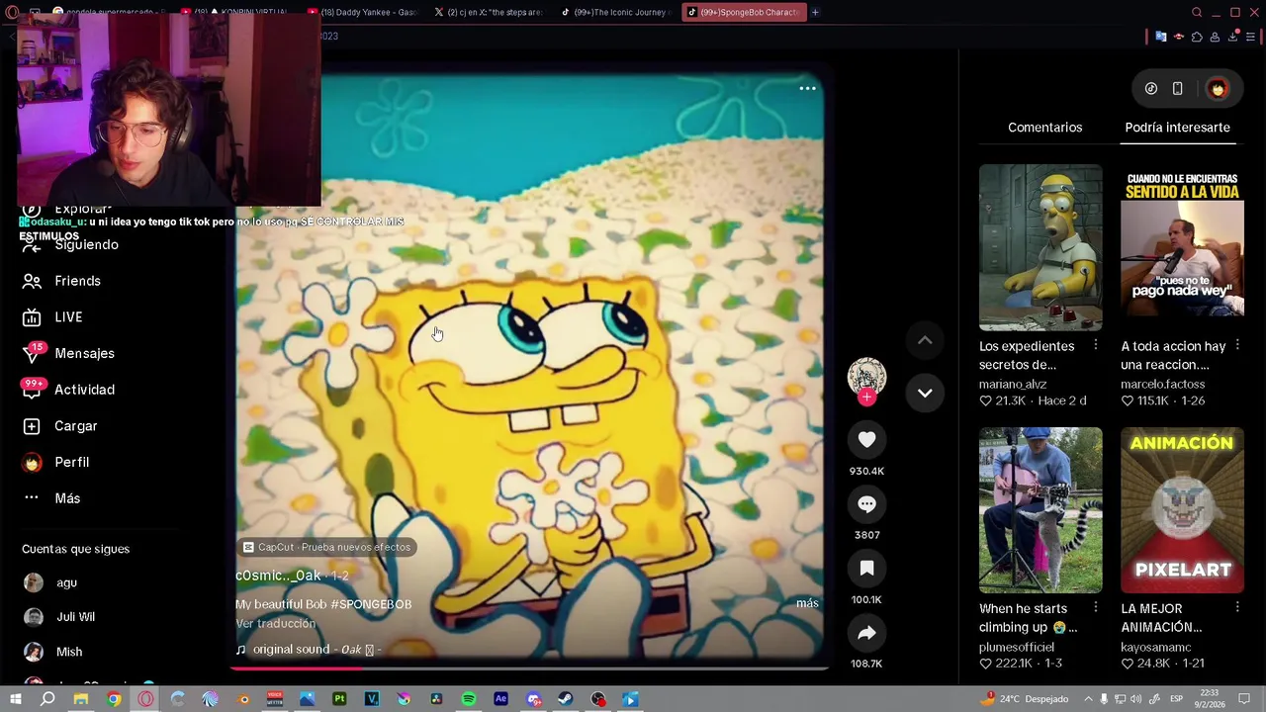Open browser easy setup menu icon
This screenshot has height=712, width=1266.
(1251, 37)
